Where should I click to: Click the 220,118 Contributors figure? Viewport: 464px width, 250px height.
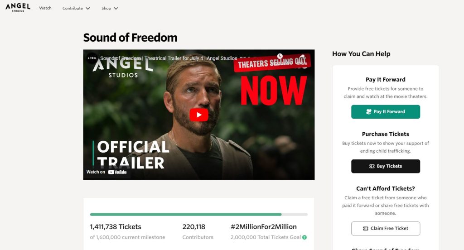[x=193, y=227]
